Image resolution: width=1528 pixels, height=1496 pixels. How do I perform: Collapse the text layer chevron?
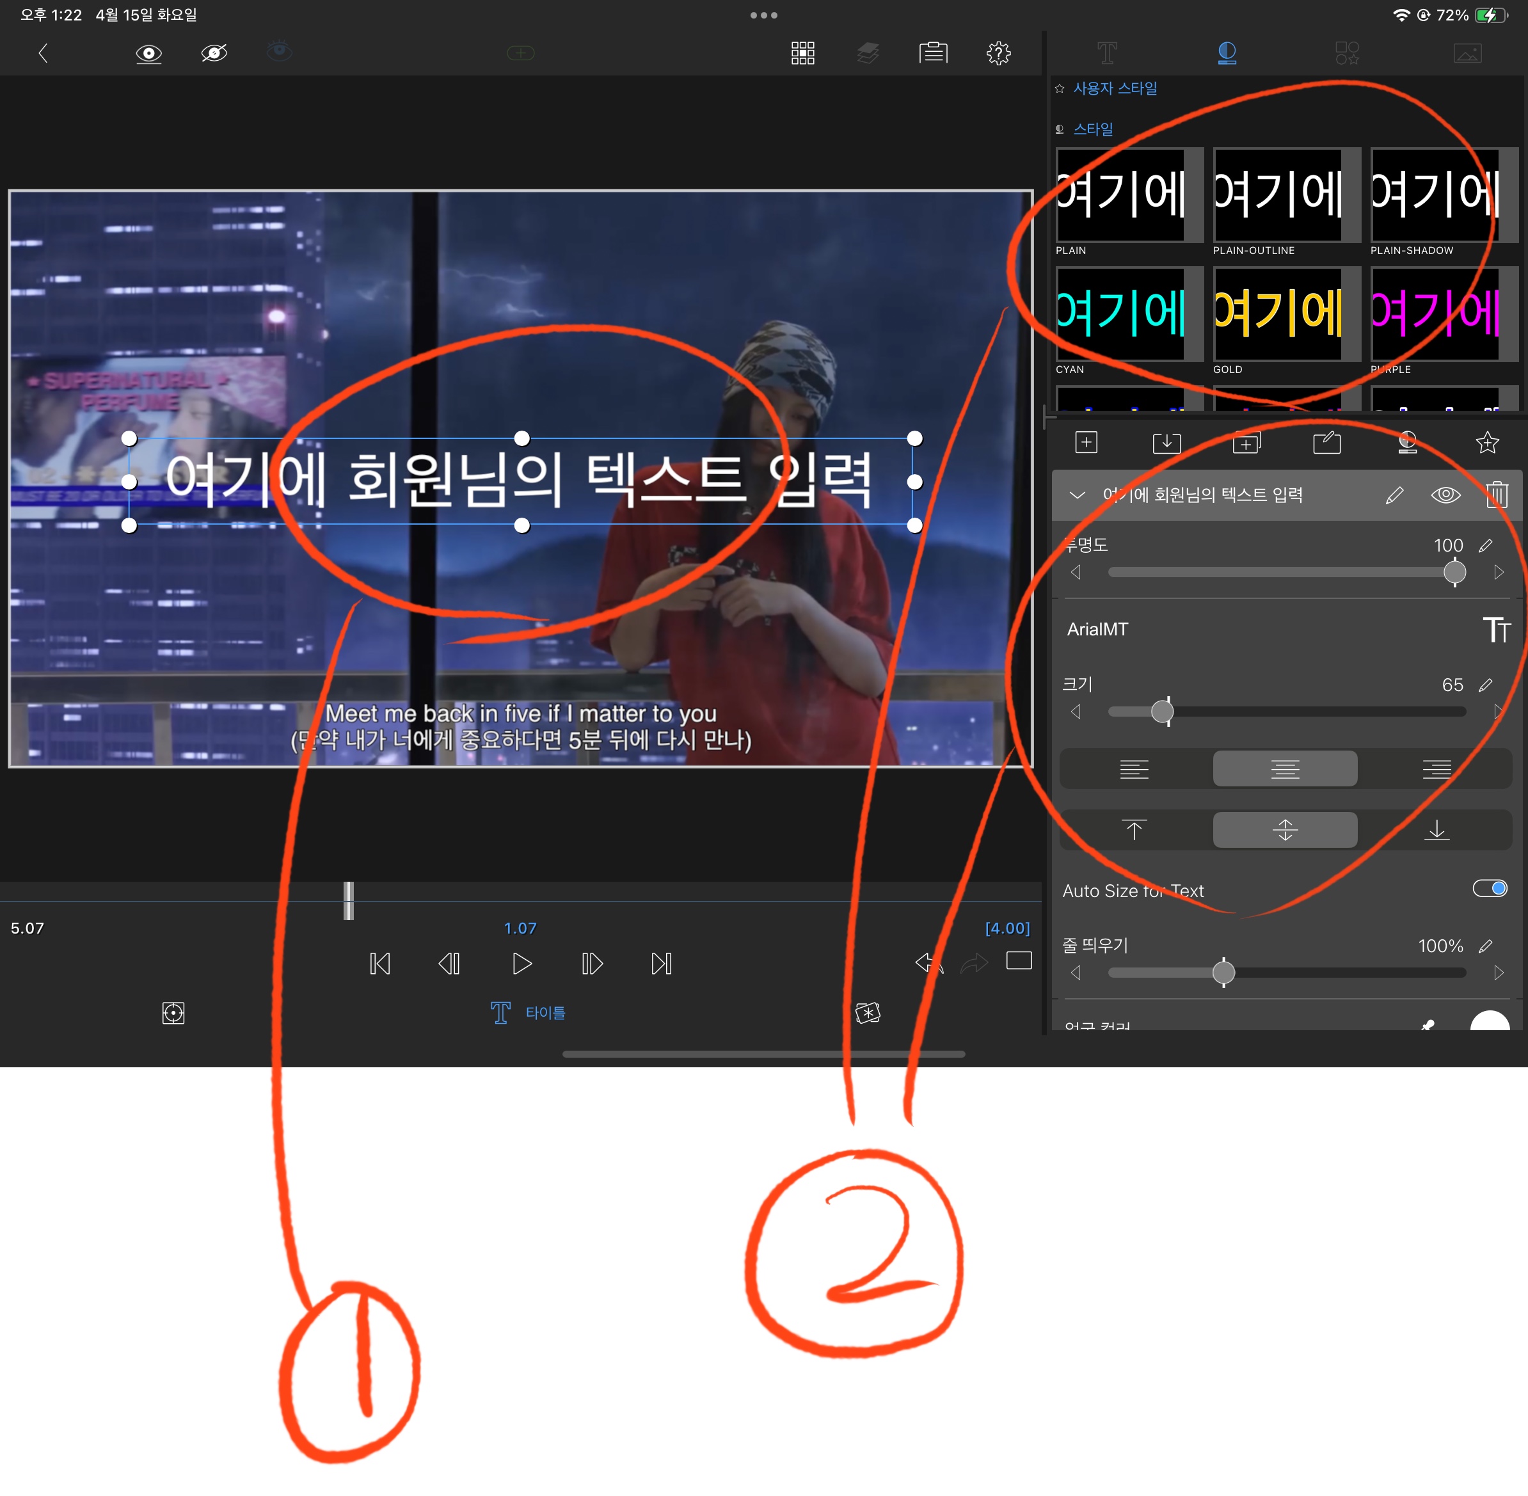[x=1077, y=495]
